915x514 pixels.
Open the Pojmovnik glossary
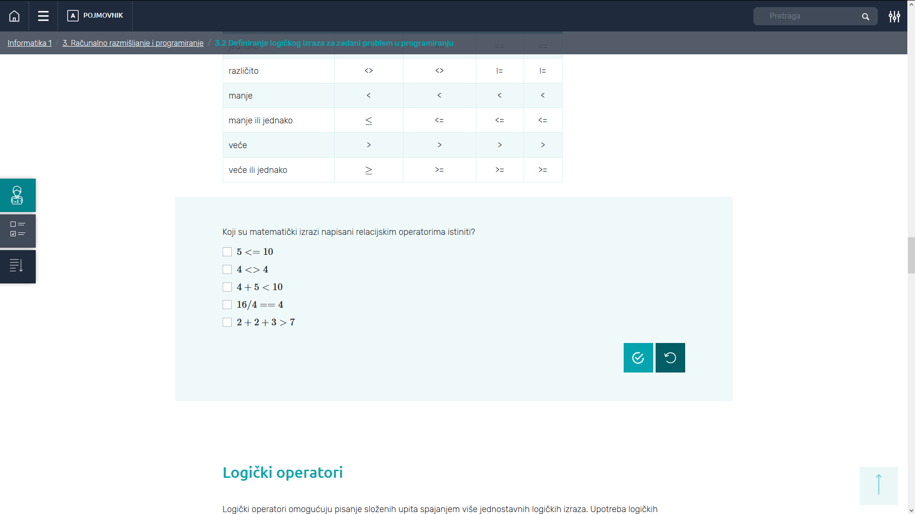95,16
